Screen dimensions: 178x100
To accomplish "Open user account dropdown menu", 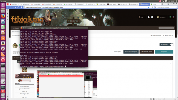I will pos(161,17).
